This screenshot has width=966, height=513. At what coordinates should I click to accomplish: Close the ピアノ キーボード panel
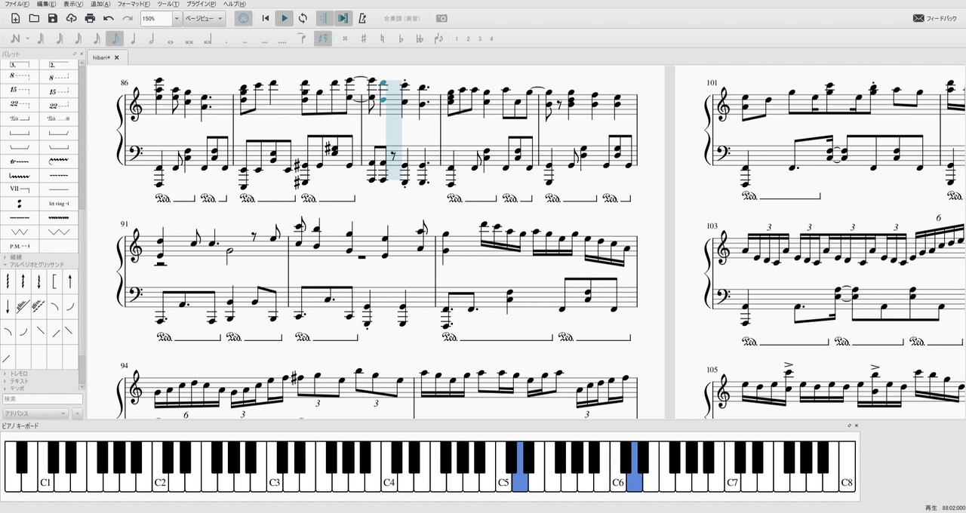[857, 425]
